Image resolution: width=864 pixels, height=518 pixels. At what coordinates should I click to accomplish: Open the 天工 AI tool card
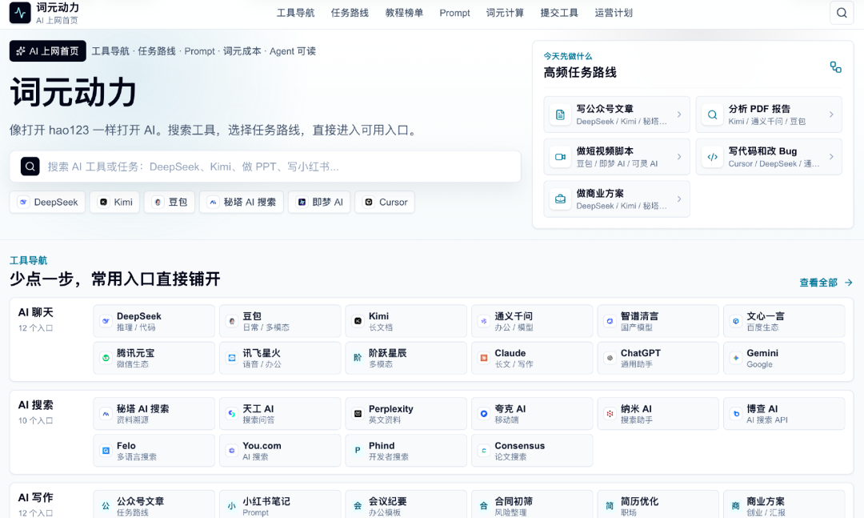pos(280,414)
